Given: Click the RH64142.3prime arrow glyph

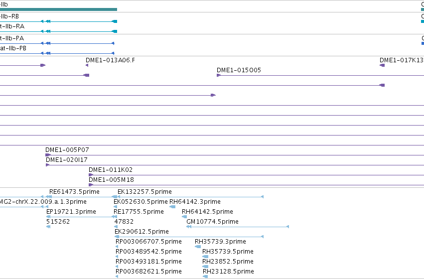Looking at the screenshot, I should pyautogui.click(x=172, y=207).
